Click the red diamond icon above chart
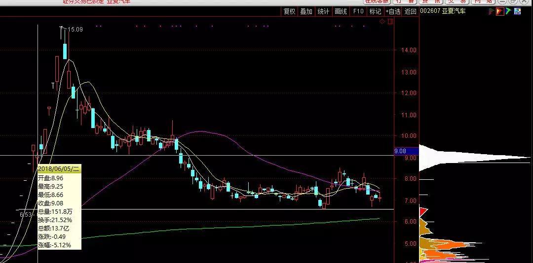Viewport: 533px width, 263px height. click(x=382, y=22)
